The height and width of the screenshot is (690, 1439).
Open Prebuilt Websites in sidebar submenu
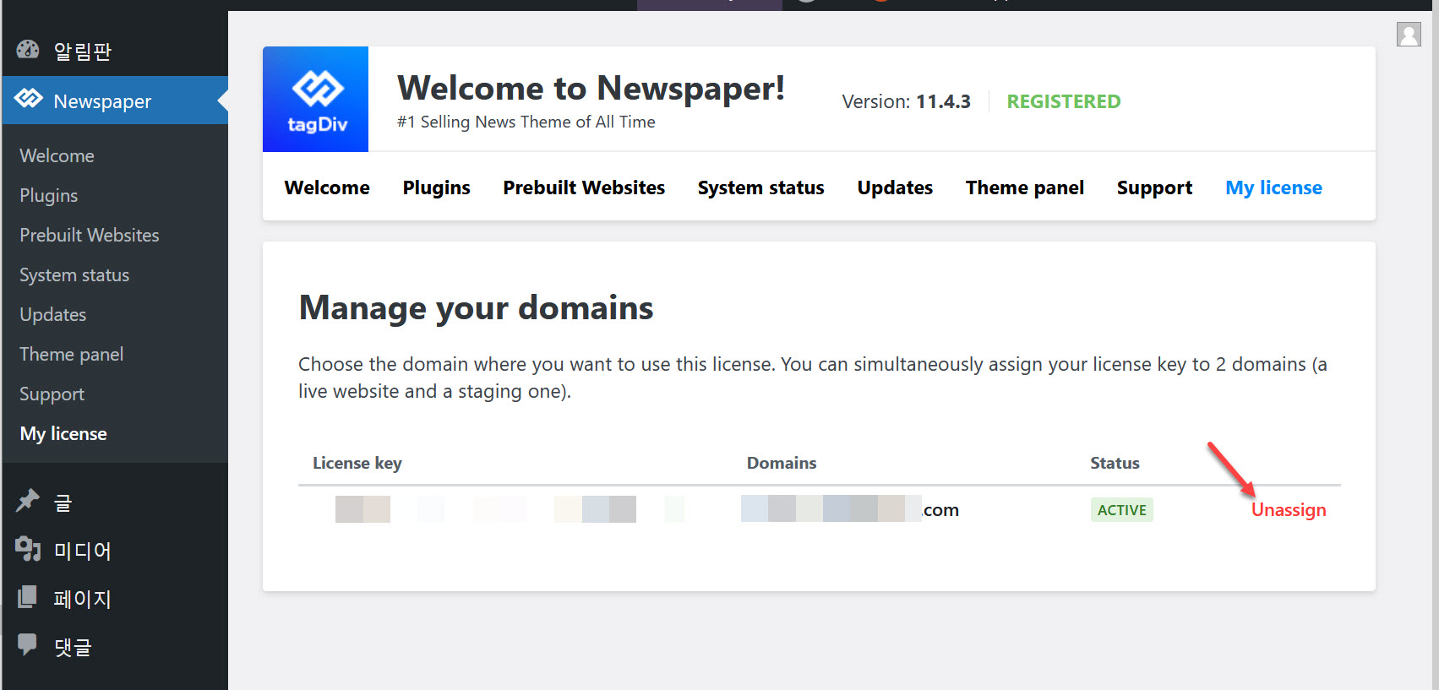pyautogui.click(x=90, y=236)
